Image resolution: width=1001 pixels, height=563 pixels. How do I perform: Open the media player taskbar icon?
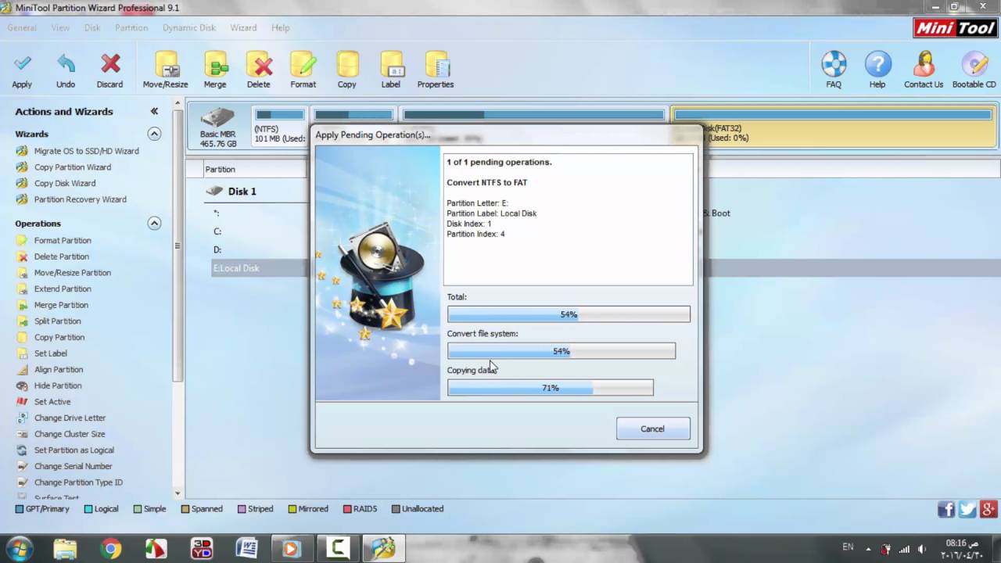tap(291, 549)
